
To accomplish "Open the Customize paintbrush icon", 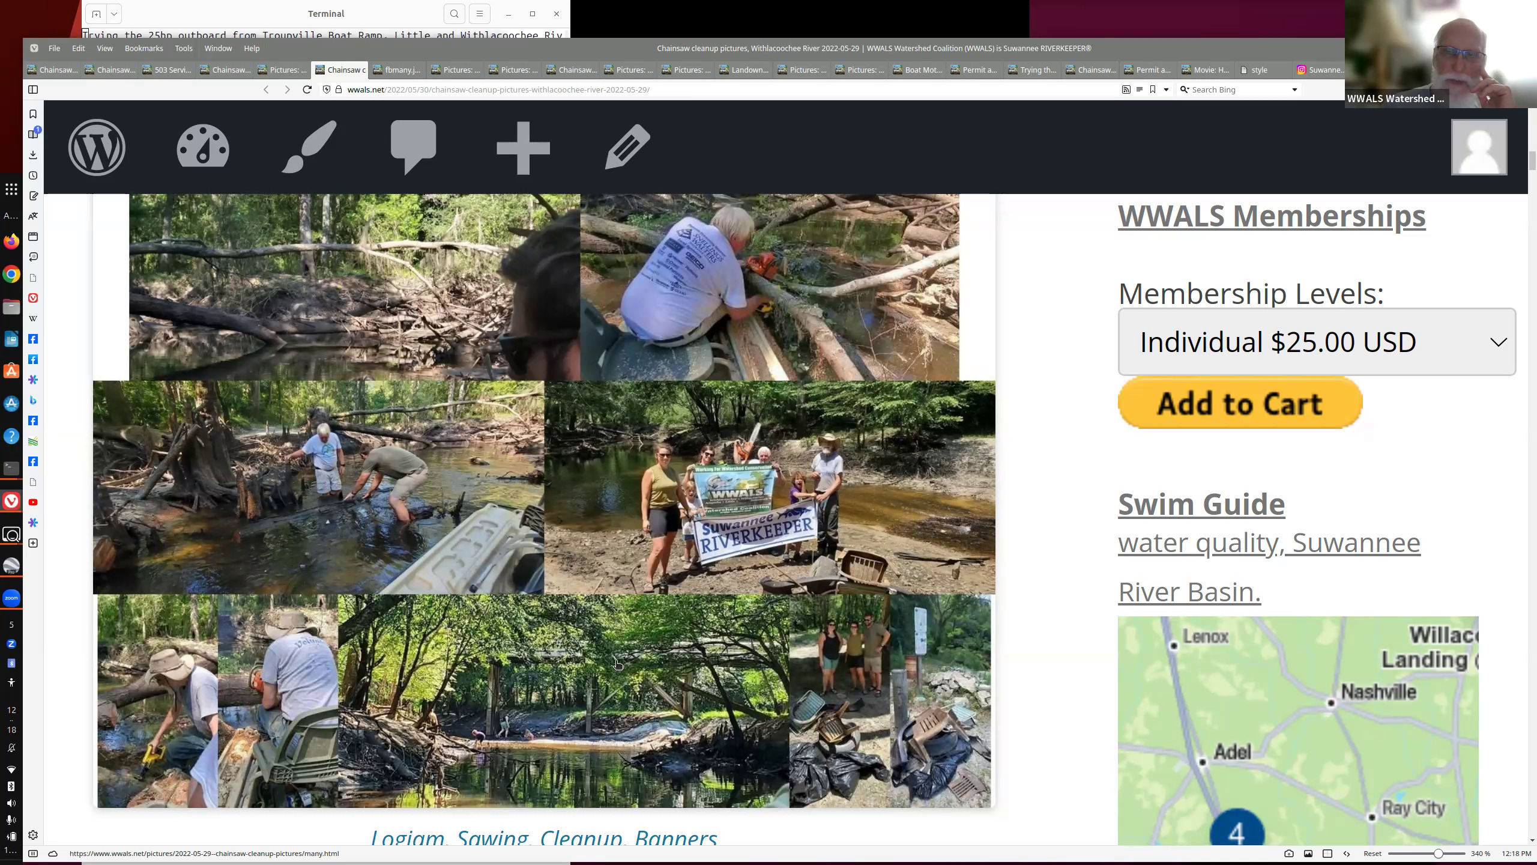I will [309, 147].
